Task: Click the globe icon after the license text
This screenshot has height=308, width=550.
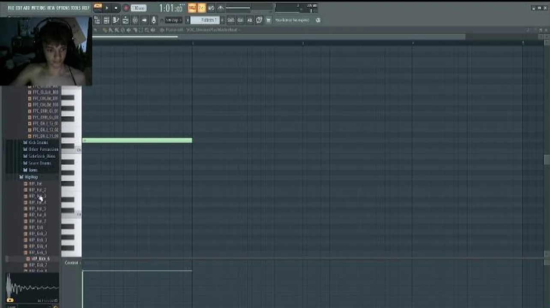Action: coord(318,20)
